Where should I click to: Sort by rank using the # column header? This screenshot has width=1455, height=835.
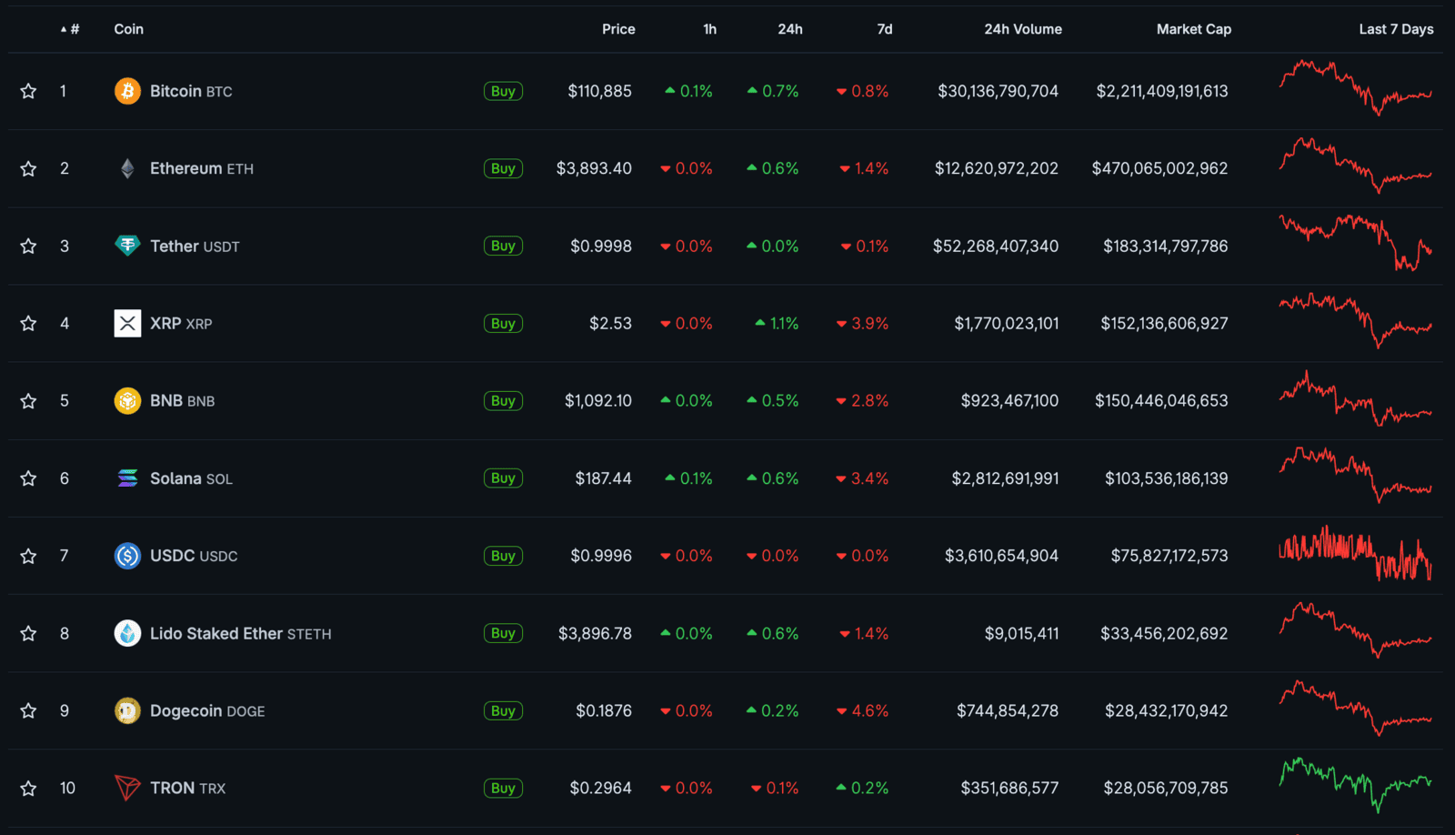coord(71,29)
